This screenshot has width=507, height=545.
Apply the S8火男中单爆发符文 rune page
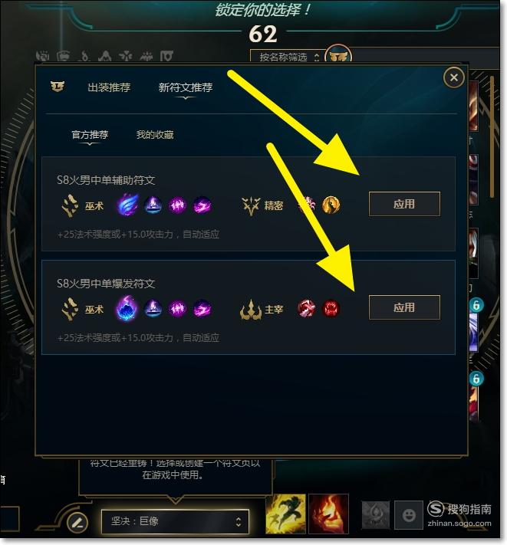tap(404, 307)
